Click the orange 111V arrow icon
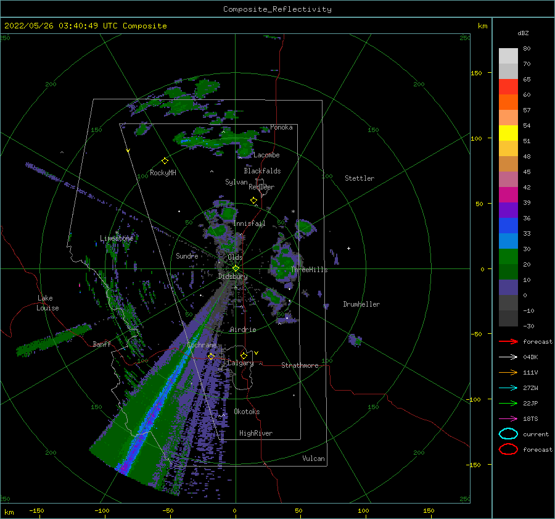This screenshot has height=519, width=555. pyautogui.click(x=508, y=372)
